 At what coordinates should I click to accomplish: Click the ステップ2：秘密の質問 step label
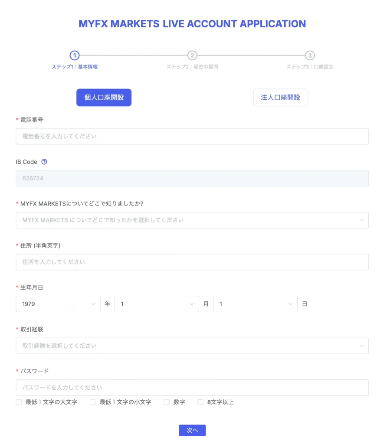(192, 67)
